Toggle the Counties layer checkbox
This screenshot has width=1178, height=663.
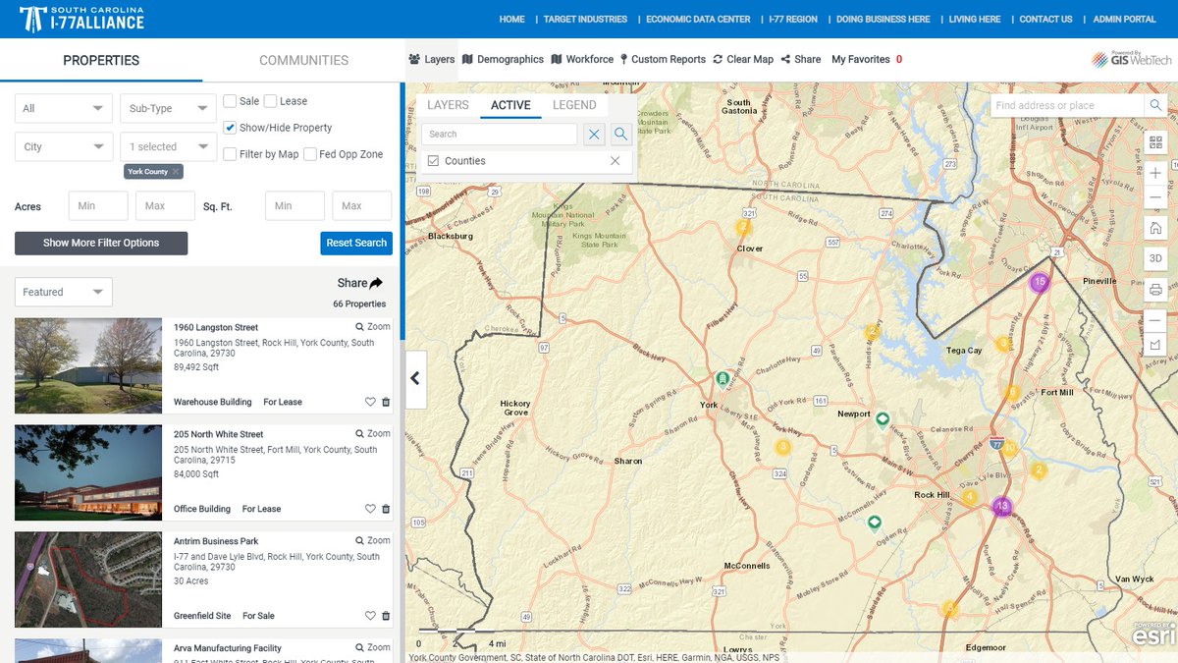tap(433, 161)
